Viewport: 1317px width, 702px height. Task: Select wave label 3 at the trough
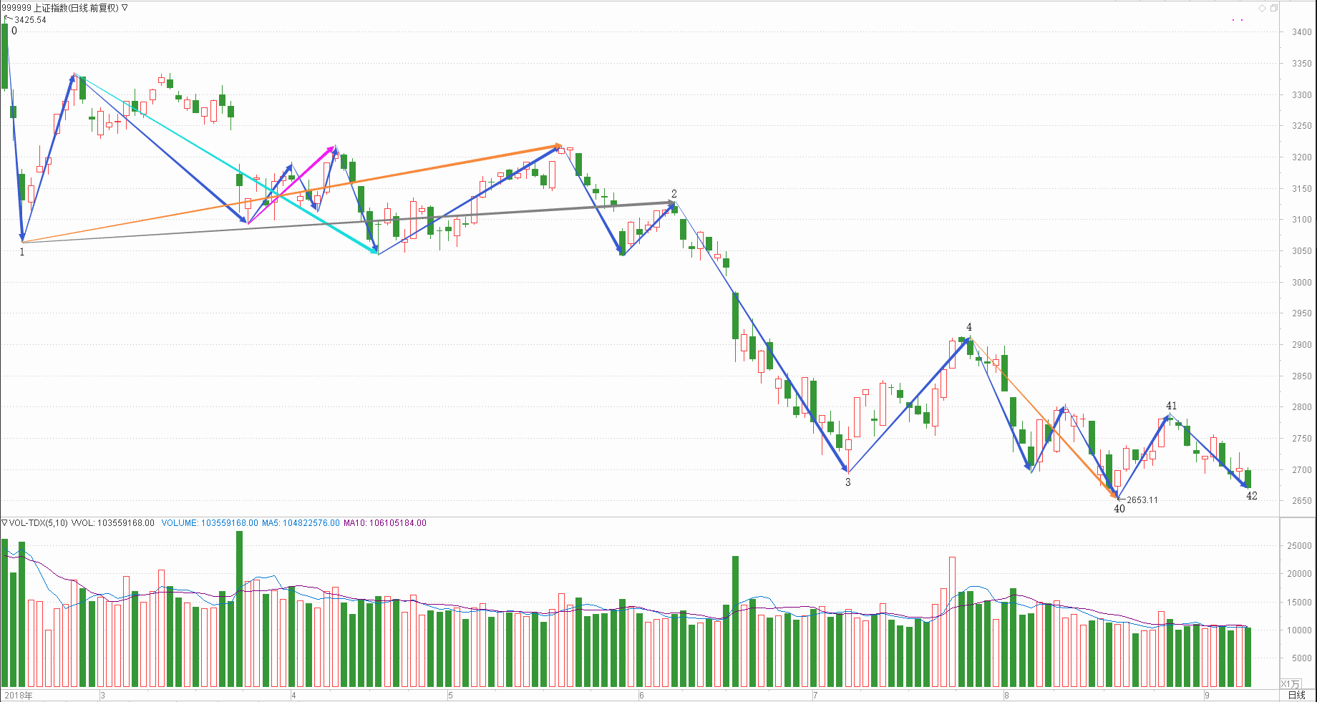tap(848, 482)
